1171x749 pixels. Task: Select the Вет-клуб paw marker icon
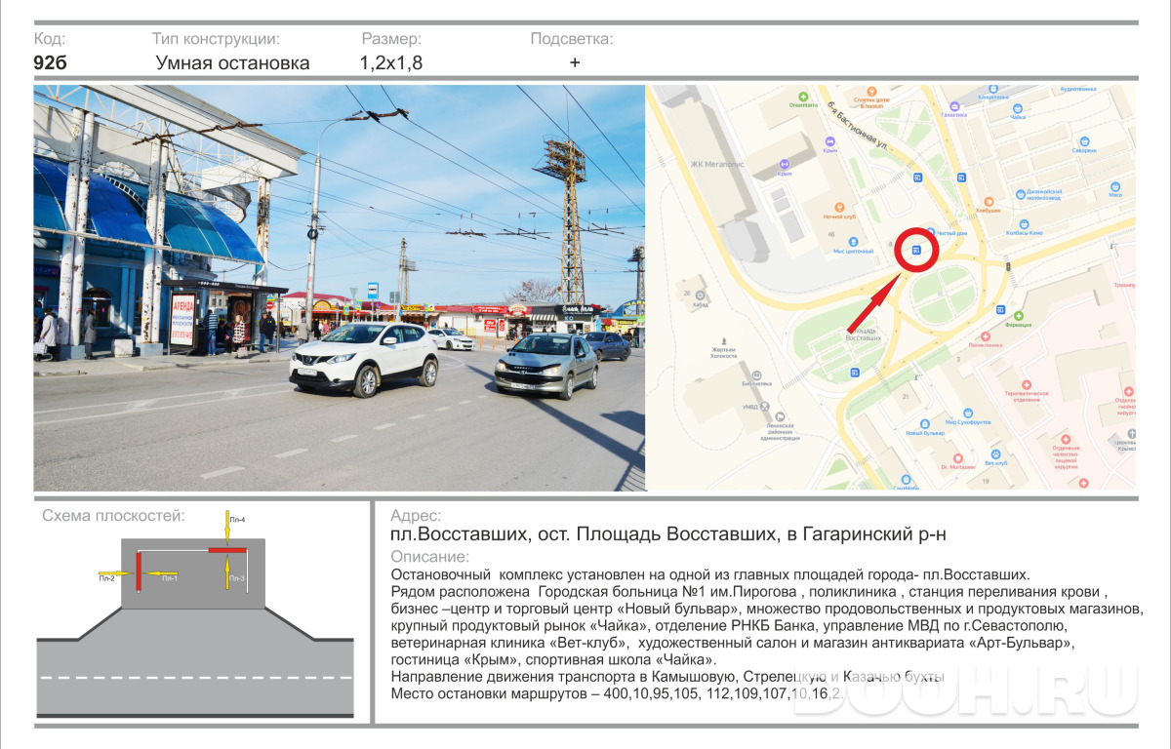[x=994, y=454]
